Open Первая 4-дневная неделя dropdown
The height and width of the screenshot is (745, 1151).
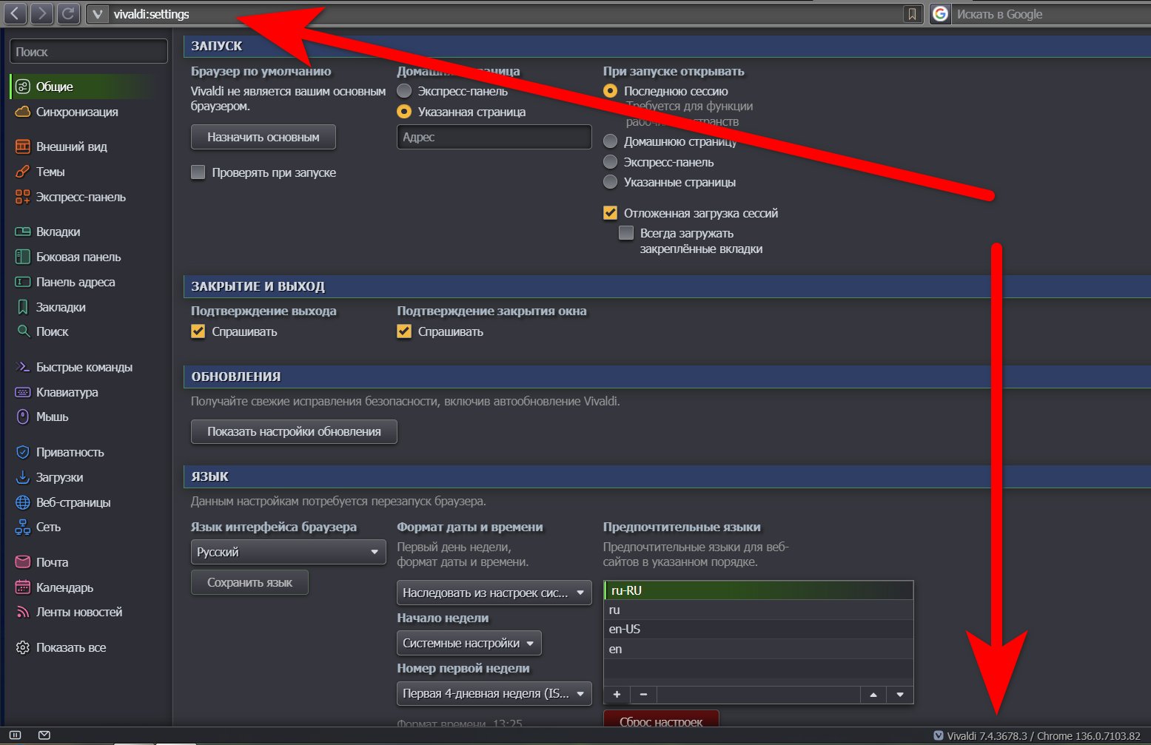click(494, 693)
